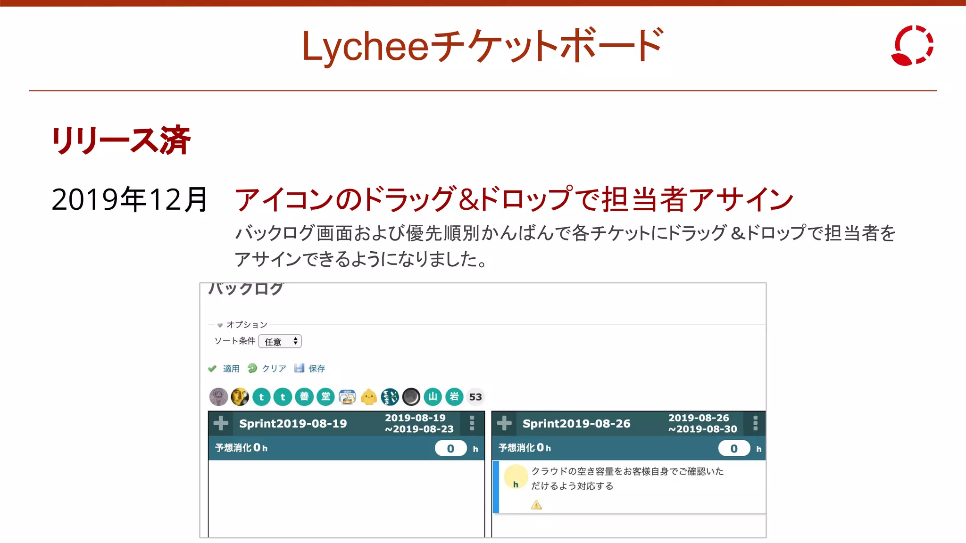This screenshot has width=966, height=543.
Task: Click the floppy disk save icon
Action: point(299,368)
